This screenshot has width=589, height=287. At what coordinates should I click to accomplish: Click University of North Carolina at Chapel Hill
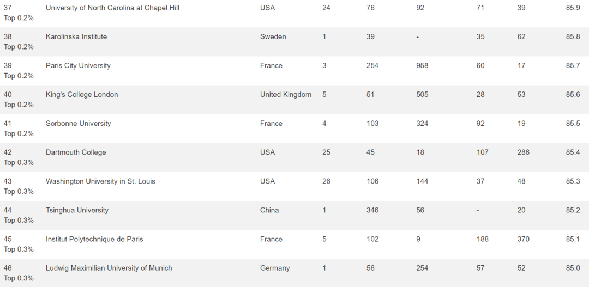point(112,8)
